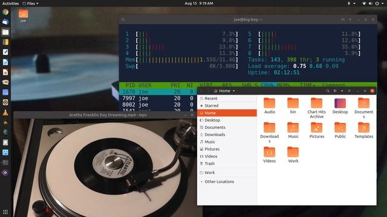This screenshot has width=387, height=217.
Task: Open the Documents folder icon in grid
Action: [x=364, y=108]
